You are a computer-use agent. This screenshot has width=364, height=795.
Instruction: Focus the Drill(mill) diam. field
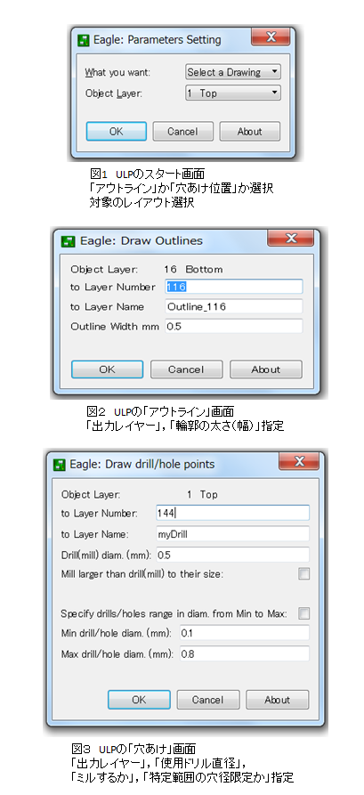(232, 555)
